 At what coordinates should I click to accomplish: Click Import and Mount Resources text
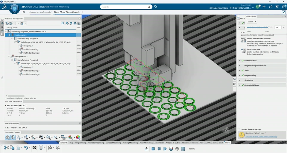pos(258,39)
